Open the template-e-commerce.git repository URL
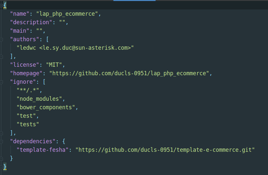The image size is (268, 175). [165, 150]
